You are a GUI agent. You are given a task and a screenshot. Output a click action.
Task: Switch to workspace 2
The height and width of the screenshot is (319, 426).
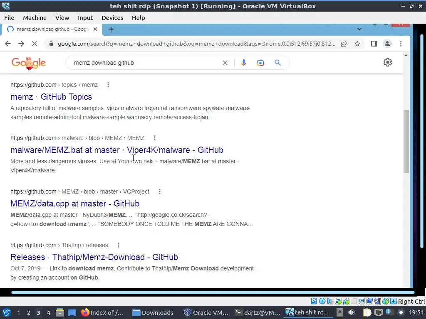pos(29,313)
